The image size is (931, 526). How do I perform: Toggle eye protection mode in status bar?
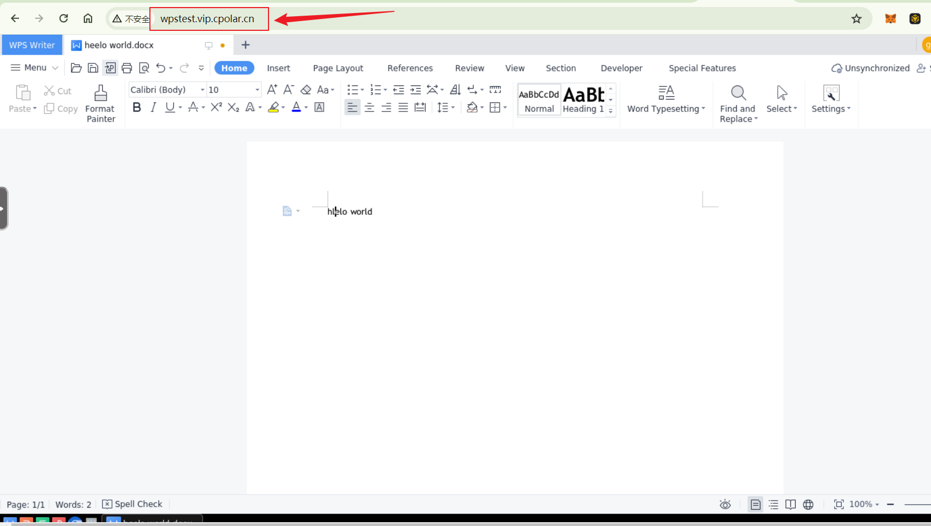pos(725,504)
